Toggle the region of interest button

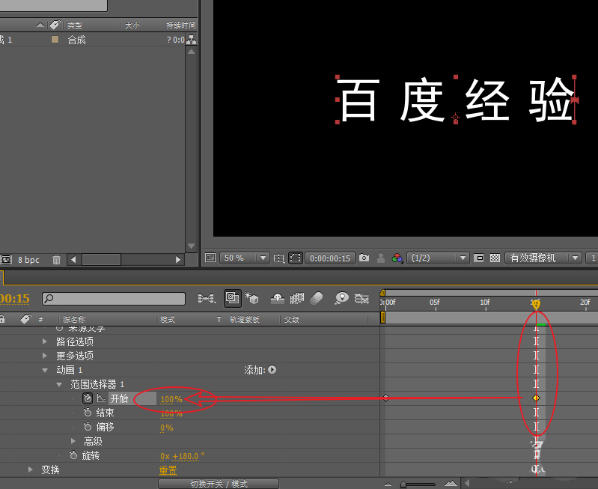[480, 258]
